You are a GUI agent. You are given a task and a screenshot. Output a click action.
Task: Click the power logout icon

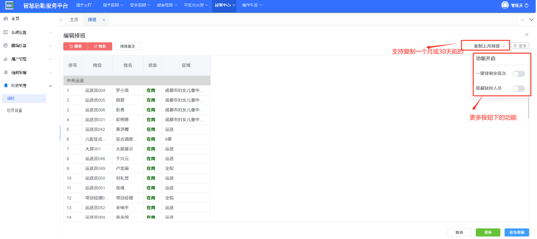tap(526, 5)
